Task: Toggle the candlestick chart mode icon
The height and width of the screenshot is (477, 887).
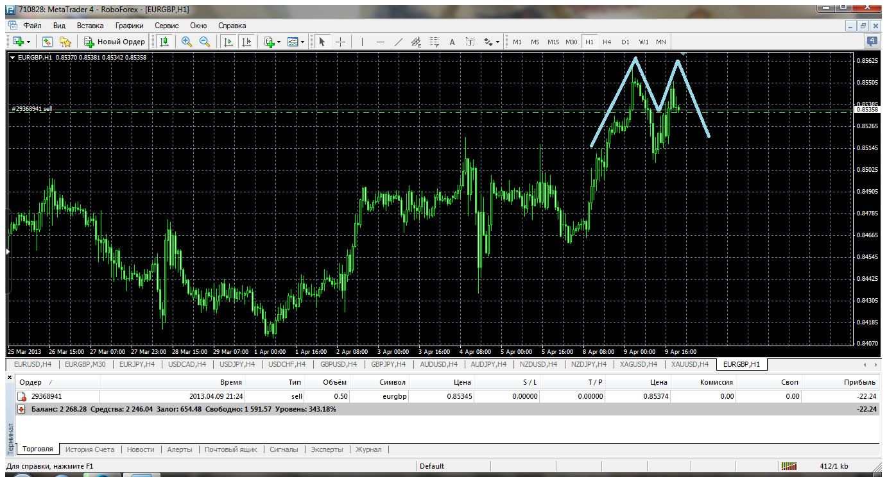Action: point(164,42)
